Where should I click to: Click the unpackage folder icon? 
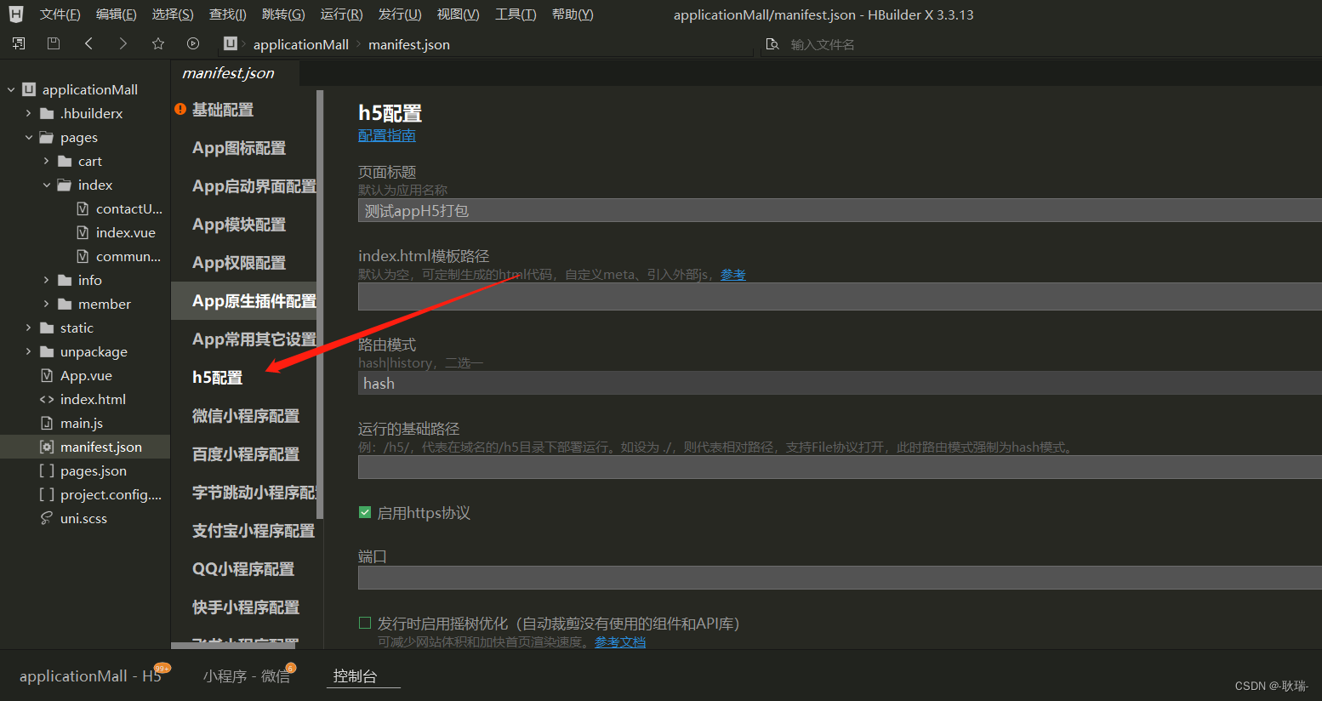[x=47, y=351]
